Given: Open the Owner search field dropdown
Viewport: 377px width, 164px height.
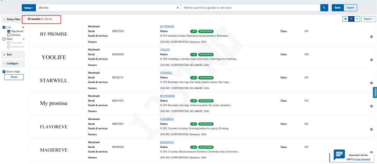Looking at the screenshot, I should [x=29, y=8].
